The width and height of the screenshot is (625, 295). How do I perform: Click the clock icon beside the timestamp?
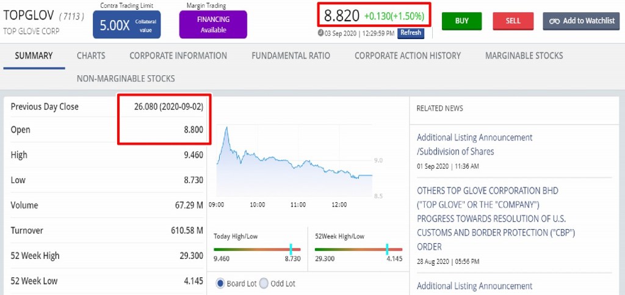321,33
